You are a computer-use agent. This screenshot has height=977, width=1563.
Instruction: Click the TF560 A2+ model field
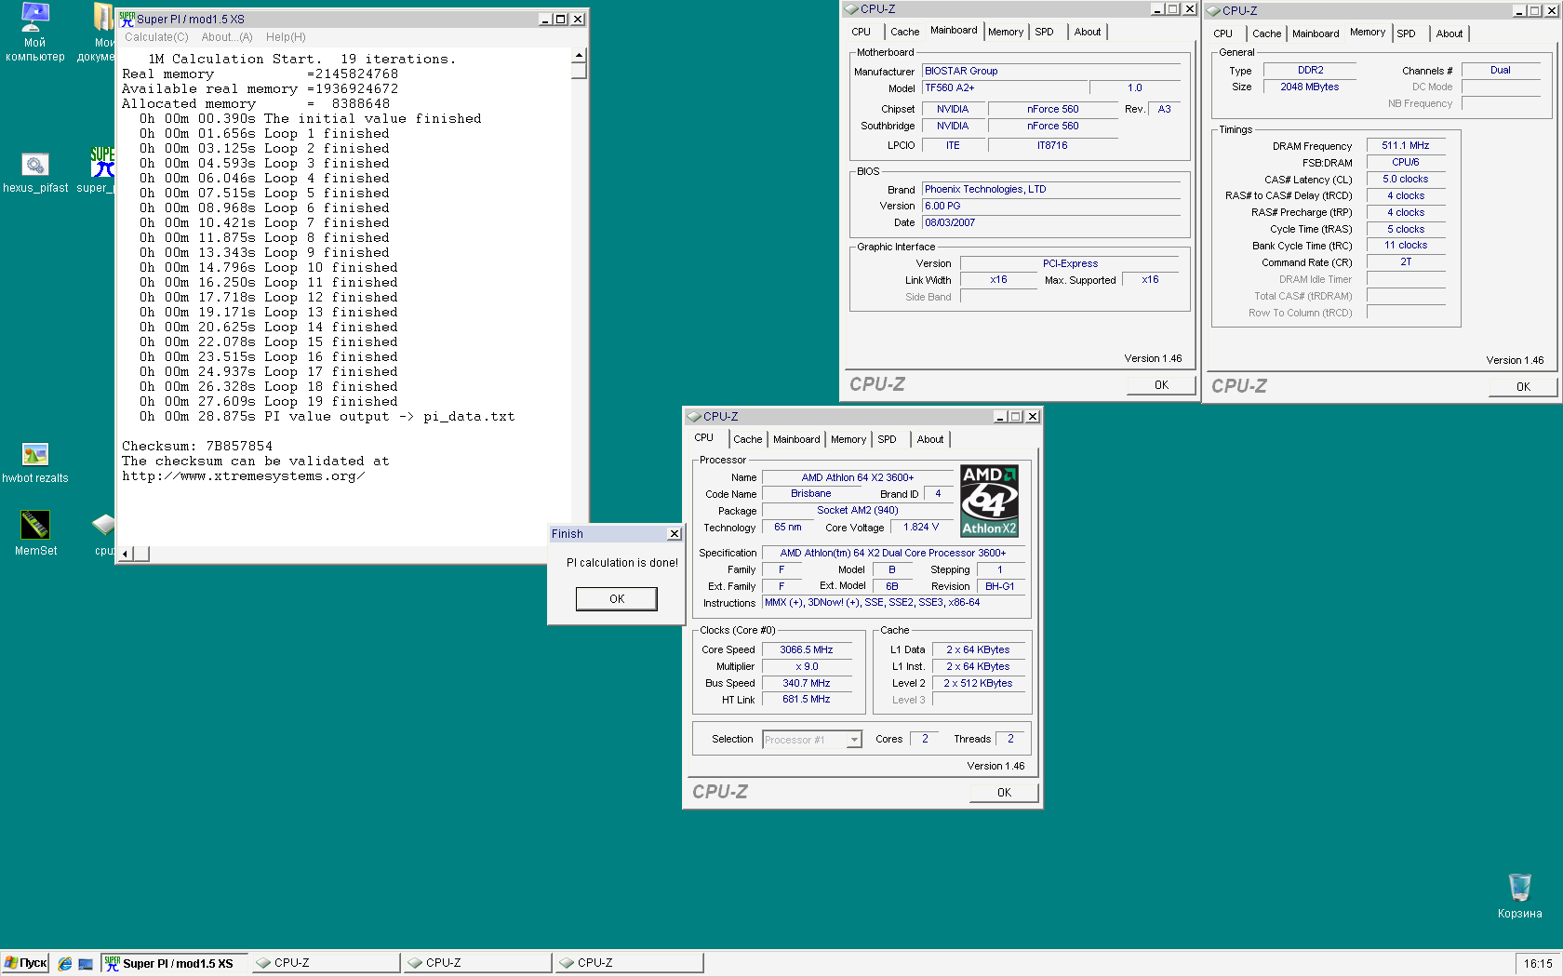coord(1005,88)
